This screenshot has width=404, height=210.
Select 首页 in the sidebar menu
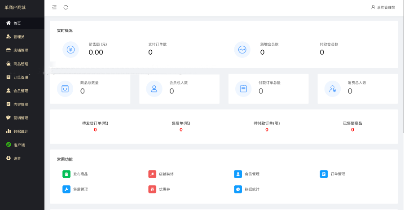[x=17, y=23]
